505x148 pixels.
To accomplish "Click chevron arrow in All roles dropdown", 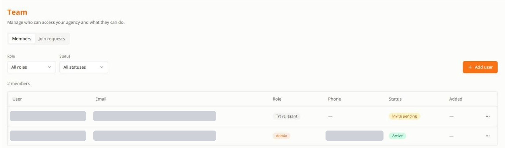I will coord(50,67).
